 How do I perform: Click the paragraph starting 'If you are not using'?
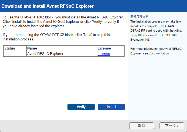pos(56,37)
